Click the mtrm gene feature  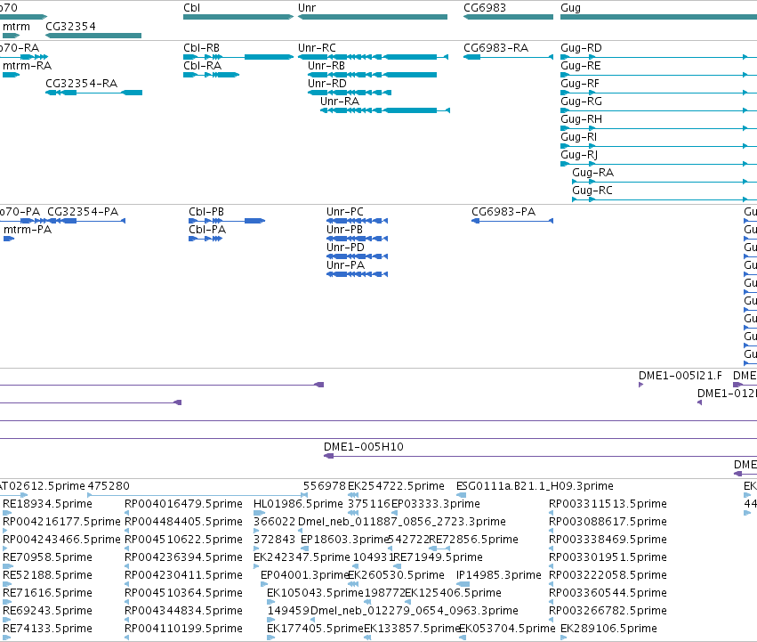tap(11, 36)
